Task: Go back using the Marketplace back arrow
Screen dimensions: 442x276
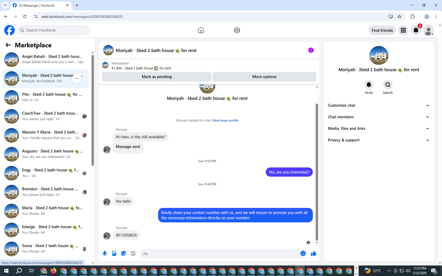Action: pos(8,45)
